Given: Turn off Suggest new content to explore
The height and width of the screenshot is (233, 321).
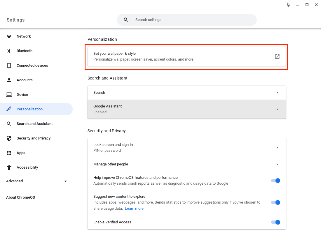Looking at the screenshot, I should [x=275, y=202].
